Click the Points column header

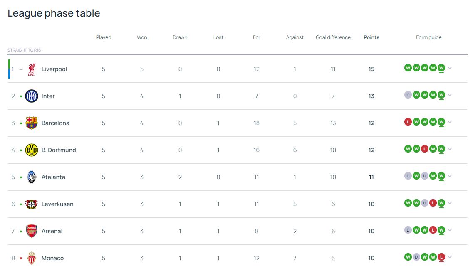(x=371, y=37)
